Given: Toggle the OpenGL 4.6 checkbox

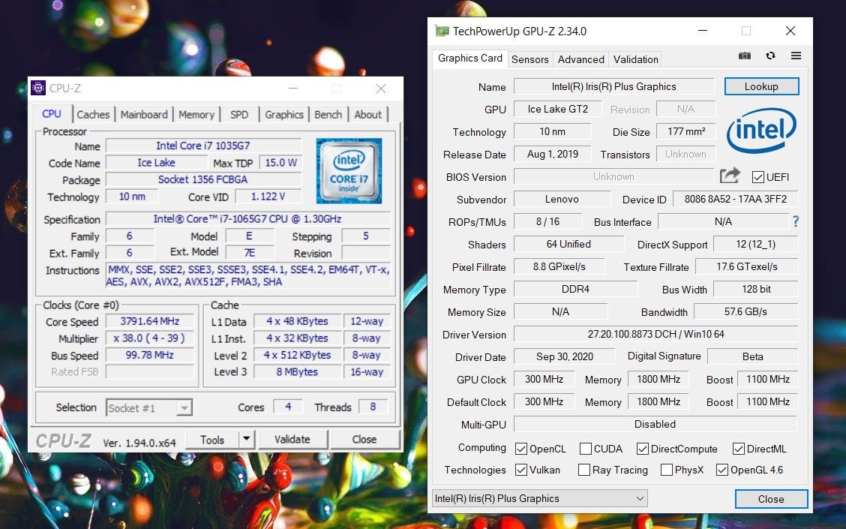Looking at the screenshot, I should (x=722, y=470).
